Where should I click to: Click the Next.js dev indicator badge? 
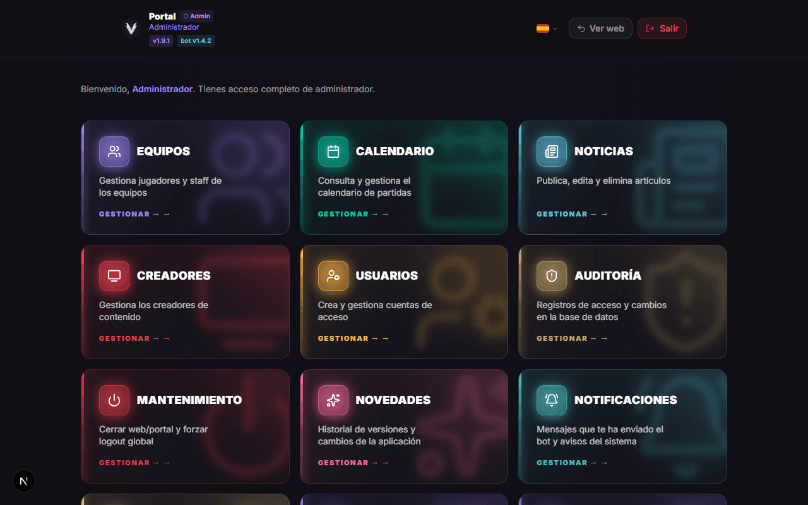(x=24, y=481)
